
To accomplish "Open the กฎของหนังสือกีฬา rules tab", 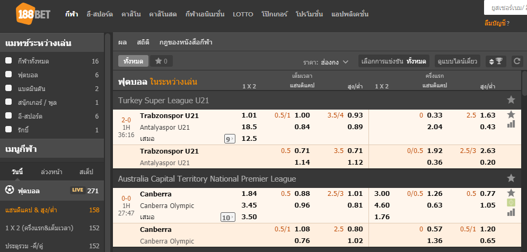I will tap(186, 42).
